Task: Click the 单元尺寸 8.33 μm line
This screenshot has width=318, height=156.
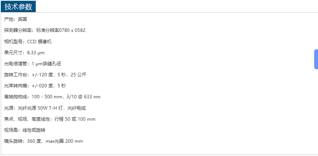Action: coord(24,53)
